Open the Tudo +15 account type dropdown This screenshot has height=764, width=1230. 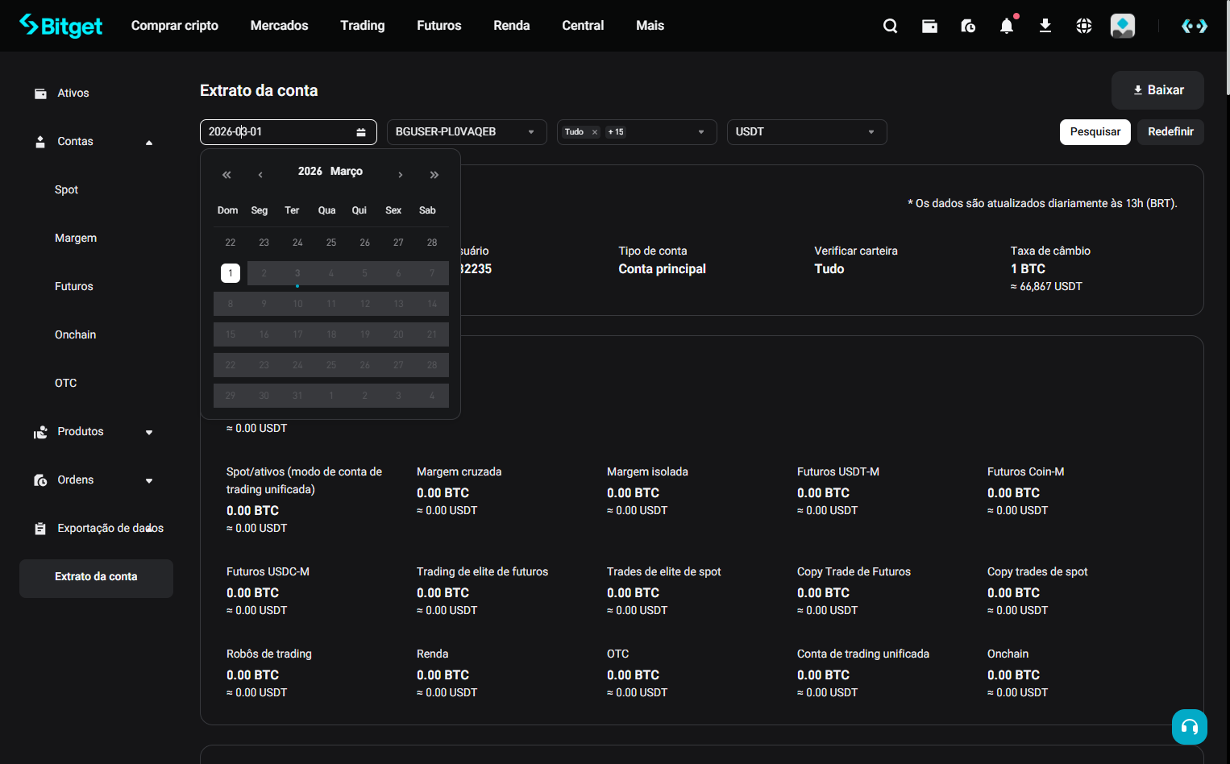point(637,132)
